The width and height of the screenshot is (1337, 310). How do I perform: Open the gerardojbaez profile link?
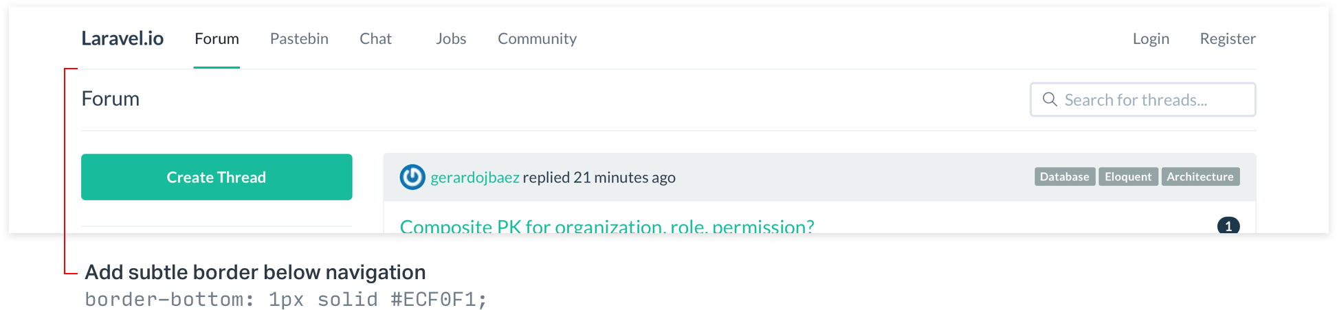[475, 178]
